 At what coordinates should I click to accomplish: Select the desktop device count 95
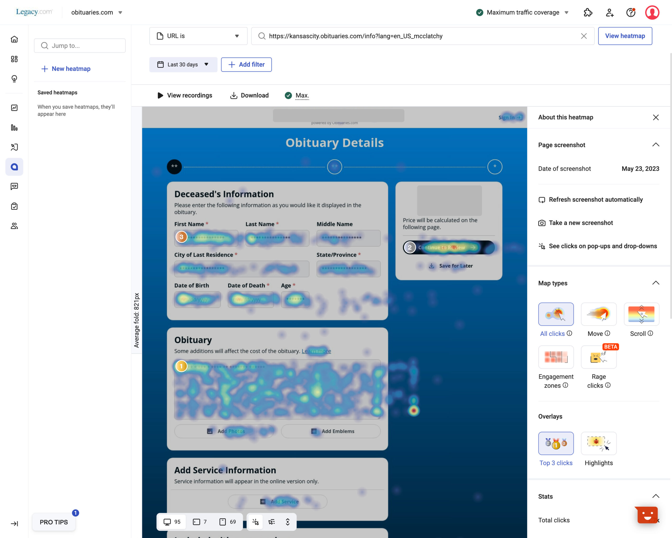172,522
